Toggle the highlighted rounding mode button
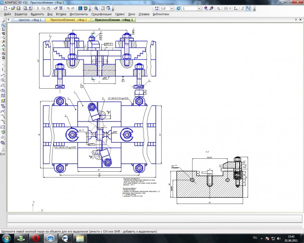 tap(248, 9)
